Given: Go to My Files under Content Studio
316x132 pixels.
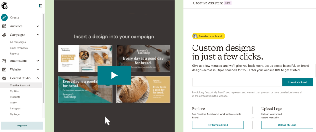Looking at the screenshot, I should 15,91.
